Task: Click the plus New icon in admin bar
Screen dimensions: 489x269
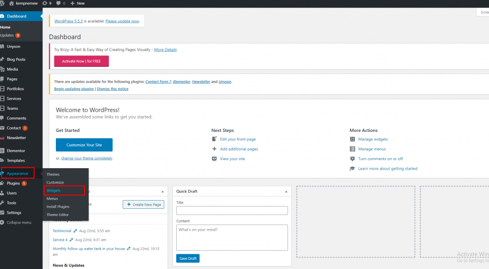Action: (73, 3)
